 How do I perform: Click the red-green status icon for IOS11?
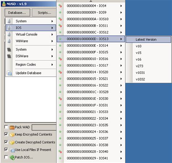tap(60, 26)
